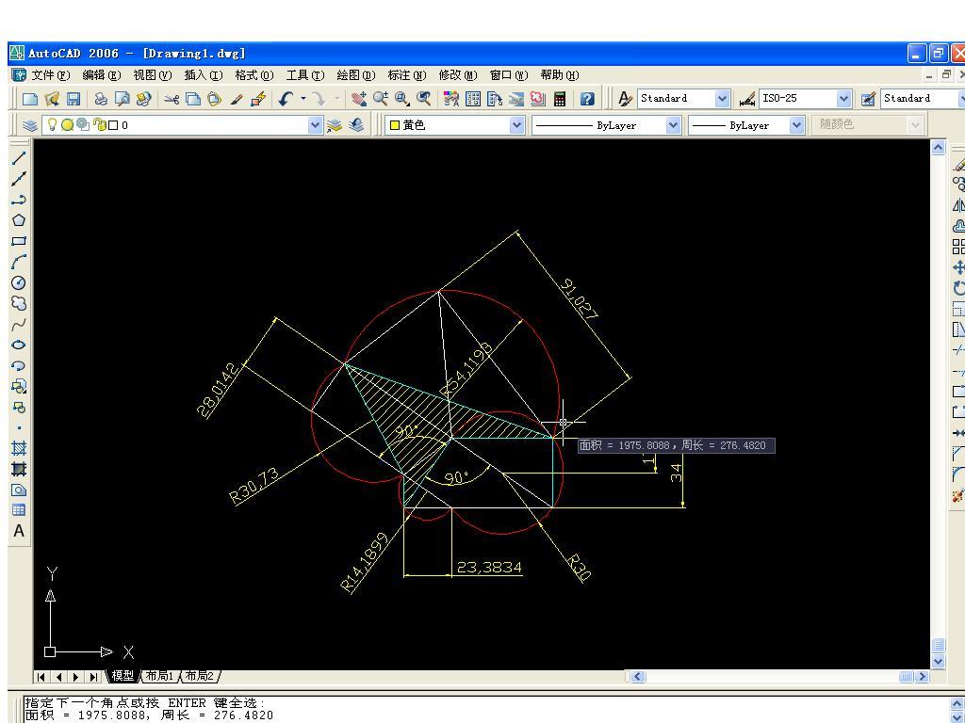Click the Plot printer icon
Image resolution: width=965 pixels, height=723 pixels.
pyautogui.click(x=101, y=99)
